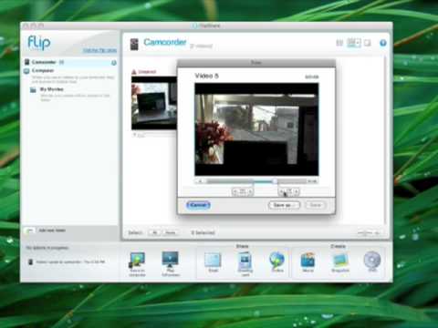Step the trim start point backward
This screenshot has width=438, height=328.
coord(235,191)
